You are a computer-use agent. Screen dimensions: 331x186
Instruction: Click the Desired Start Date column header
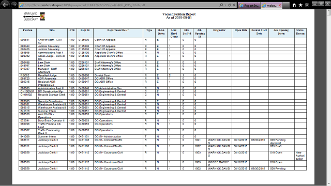(x=259, y=33)
